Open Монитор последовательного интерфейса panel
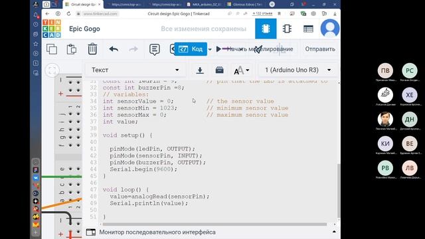This screenshot has width=425, height=239. [157, 232]
